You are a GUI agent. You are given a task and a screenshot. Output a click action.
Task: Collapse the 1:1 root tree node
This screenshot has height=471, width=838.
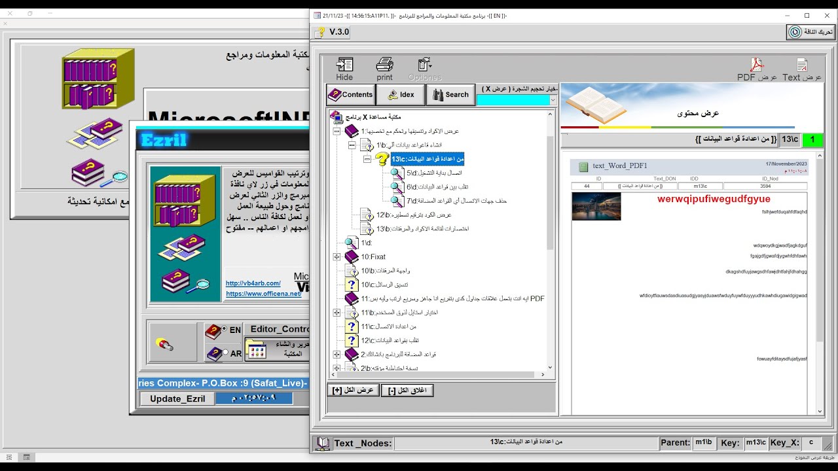(x=337, y=131)
